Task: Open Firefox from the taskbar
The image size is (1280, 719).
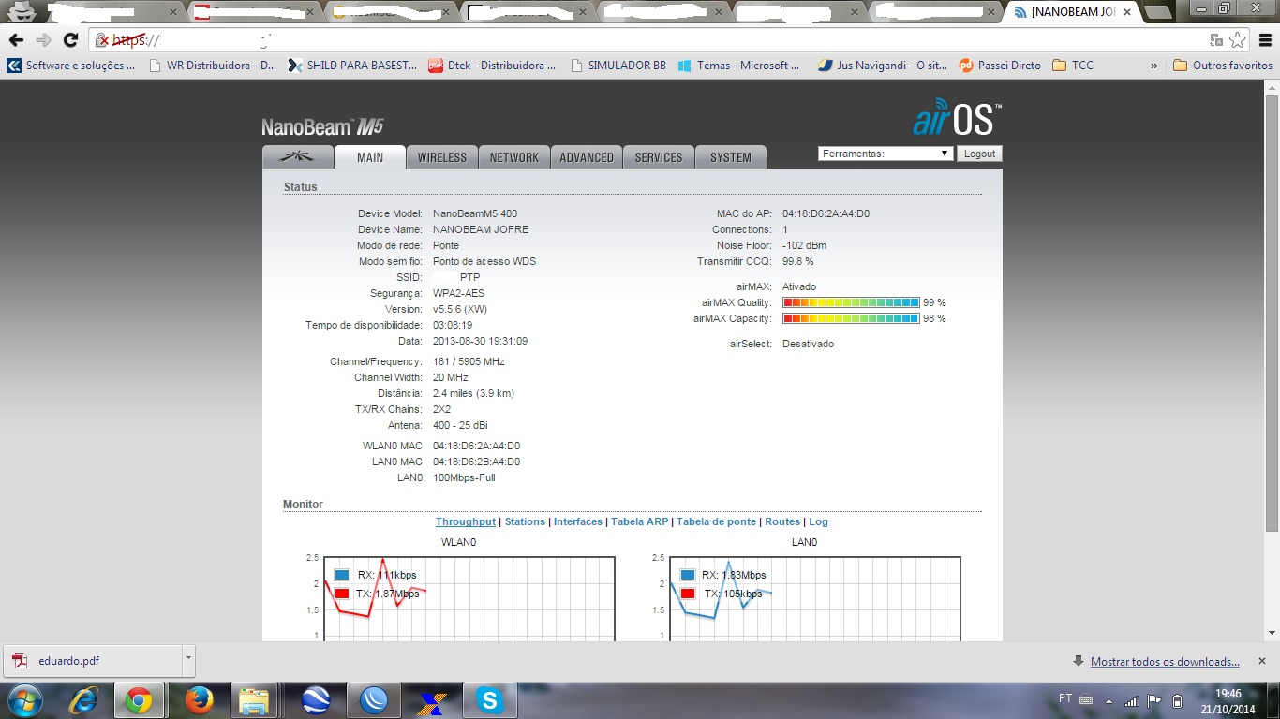Action: (x=199, y=700)
